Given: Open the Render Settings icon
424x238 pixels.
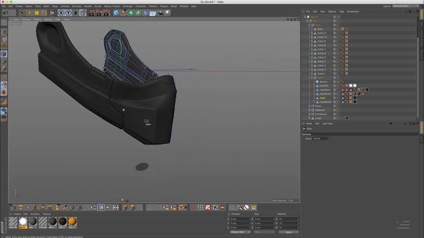Looking at the screenshot, I should click(107, 13).
